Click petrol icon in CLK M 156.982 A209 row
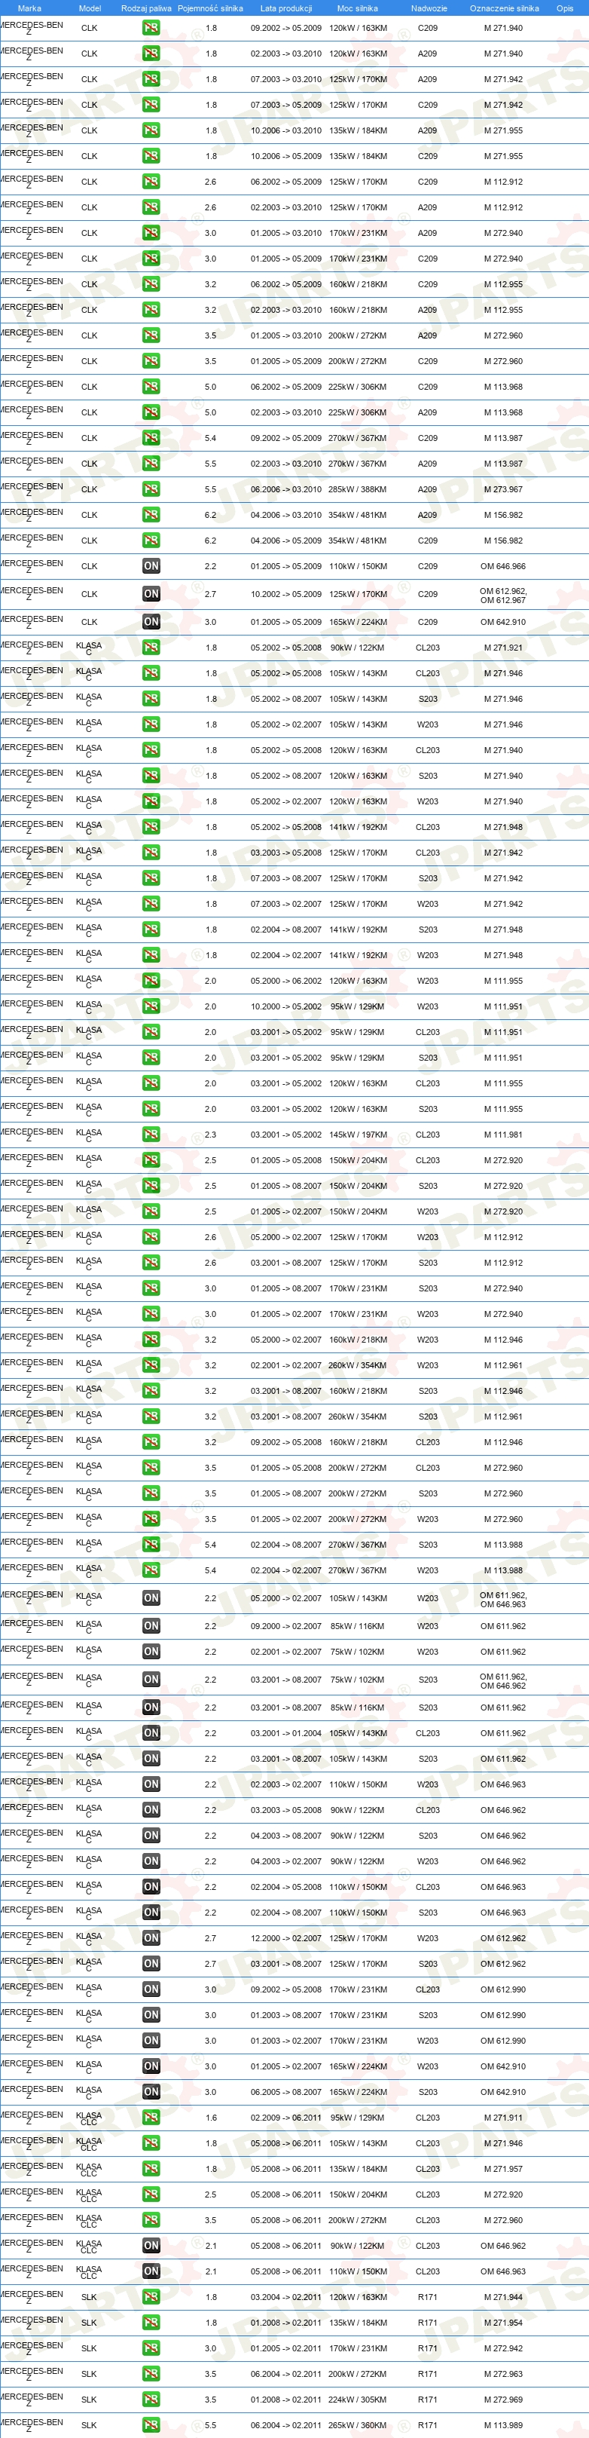Viewport: 589px width, 2438px height. pyautogui.click(x=151, y=515)
